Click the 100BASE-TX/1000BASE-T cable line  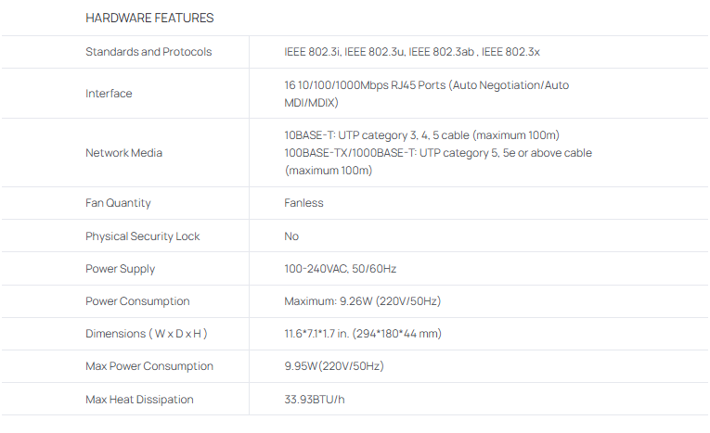(437, 153)
